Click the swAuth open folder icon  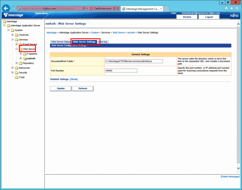point(25,58)
